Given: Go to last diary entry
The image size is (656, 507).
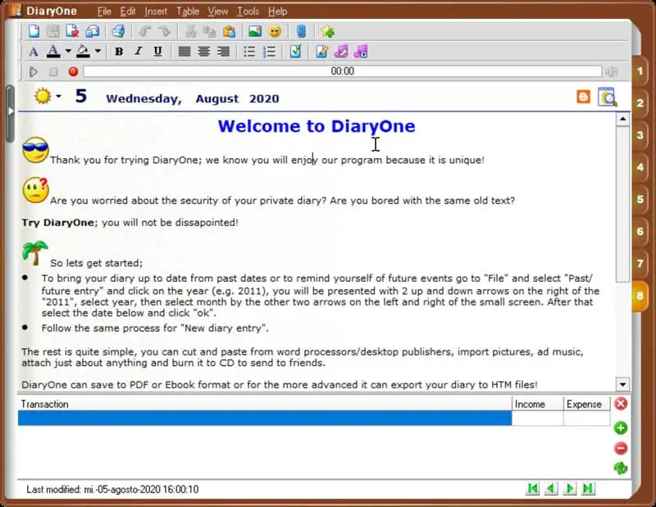Looking at the screenshot, I should coord(588,488).
